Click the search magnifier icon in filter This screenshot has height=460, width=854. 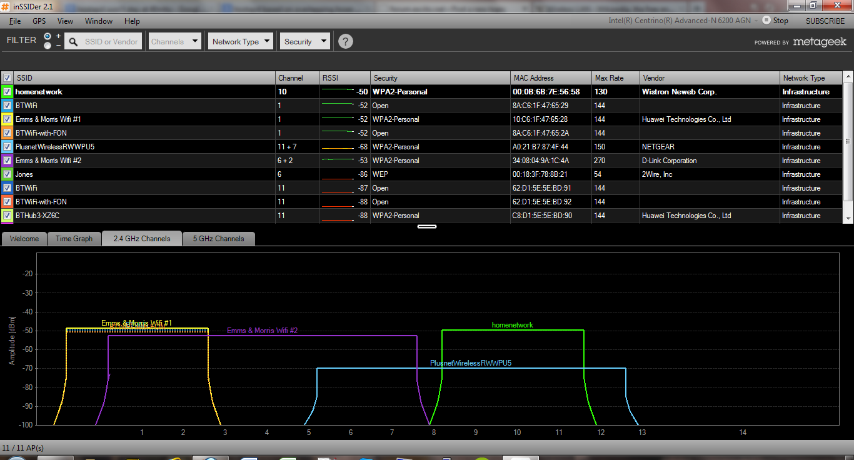pyautogui.click(x=73, y=42)
